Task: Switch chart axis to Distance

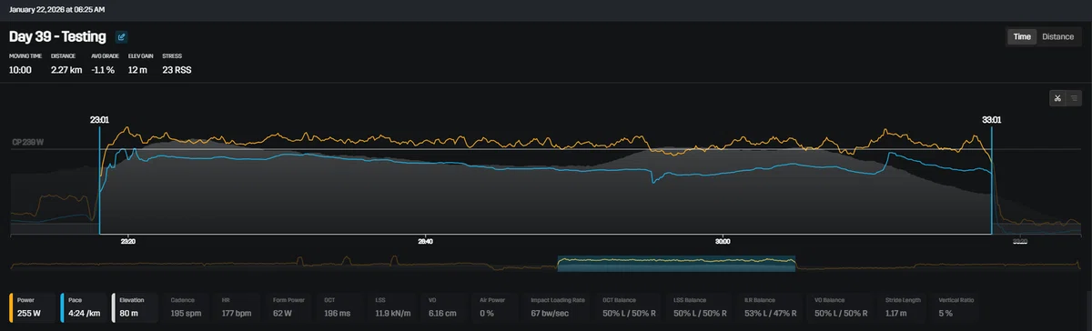Action: (x=1057, y=36)
